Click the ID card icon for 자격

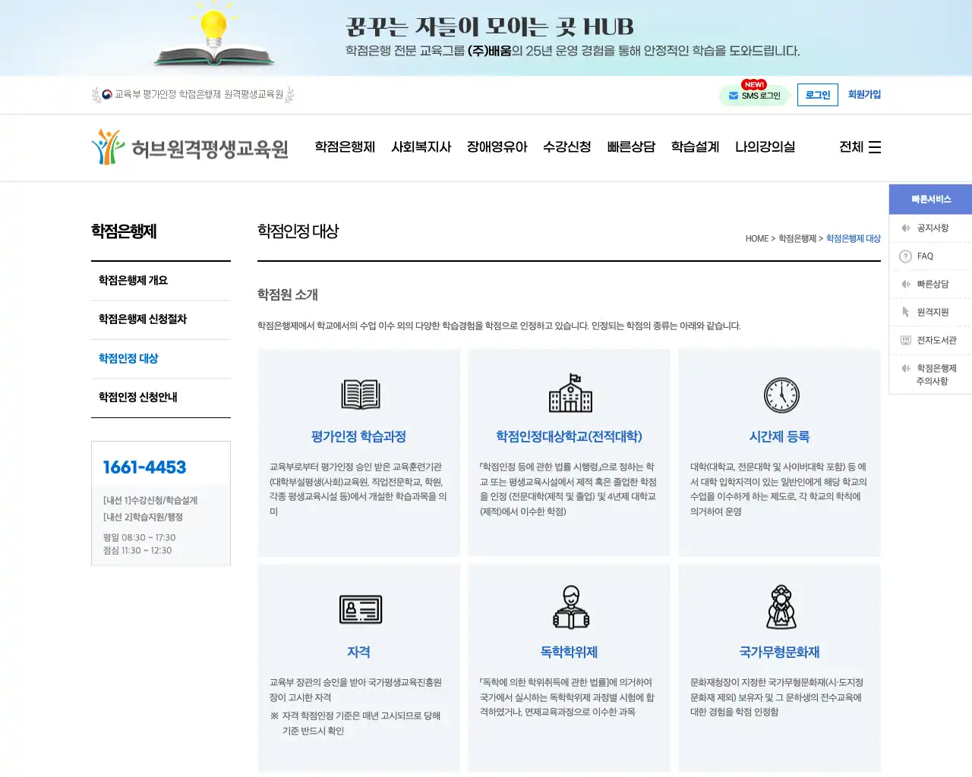pyautogui.click(x=361, y=609)
